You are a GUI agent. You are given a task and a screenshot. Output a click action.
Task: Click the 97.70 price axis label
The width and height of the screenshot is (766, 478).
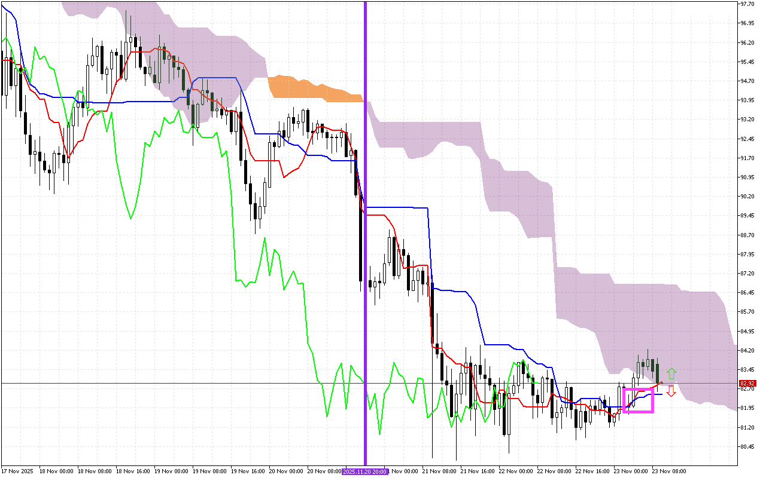point(747,4)
